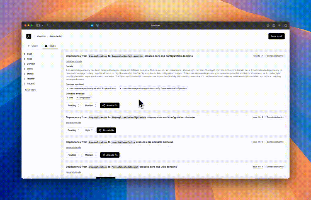Click the Book a call button

pos(276,36)
